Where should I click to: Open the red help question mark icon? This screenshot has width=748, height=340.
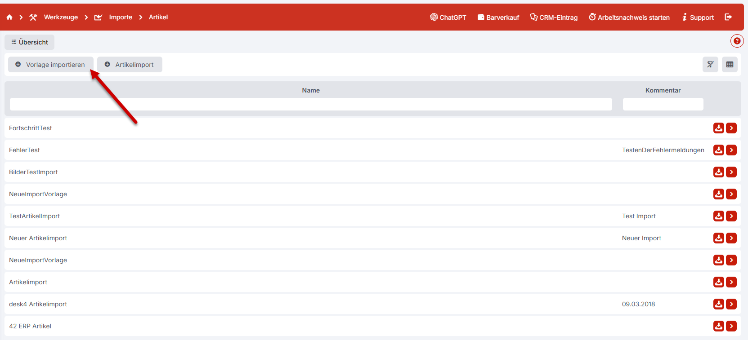coord(737,41)
